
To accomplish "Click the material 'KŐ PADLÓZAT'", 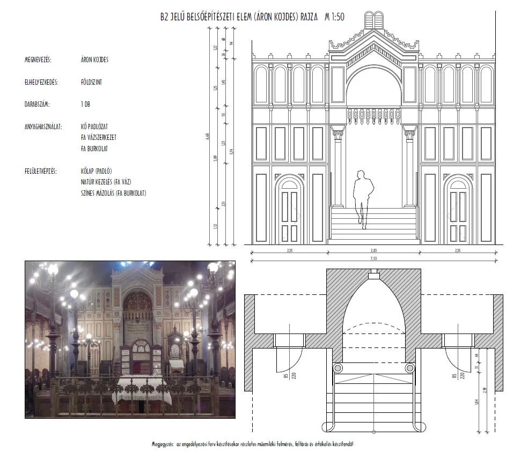I will coord(94,127).
